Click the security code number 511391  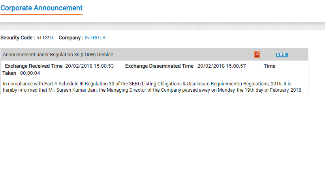(x=45, y=38)
